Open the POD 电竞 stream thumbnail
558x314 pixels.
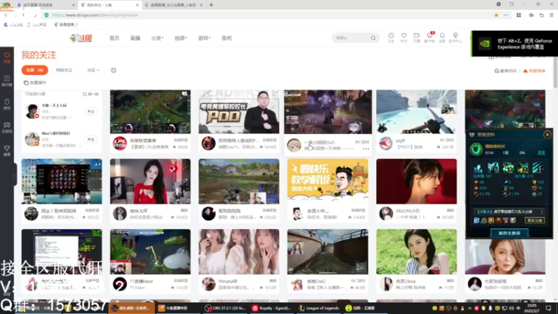coord(239,112)
